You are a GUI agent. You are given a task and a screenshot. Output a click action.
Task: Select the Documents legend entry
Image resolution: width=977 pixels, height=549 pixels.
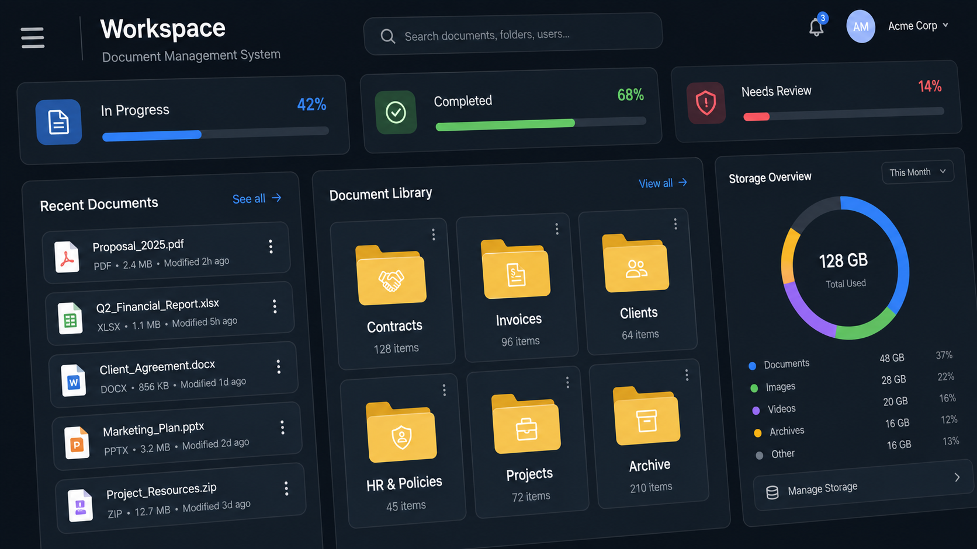pyautogui.click(x=779, y=365)
